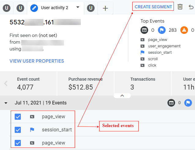195x150 pixels.
Task: Select page_view text in Top Events
Action: click(158, 40)
